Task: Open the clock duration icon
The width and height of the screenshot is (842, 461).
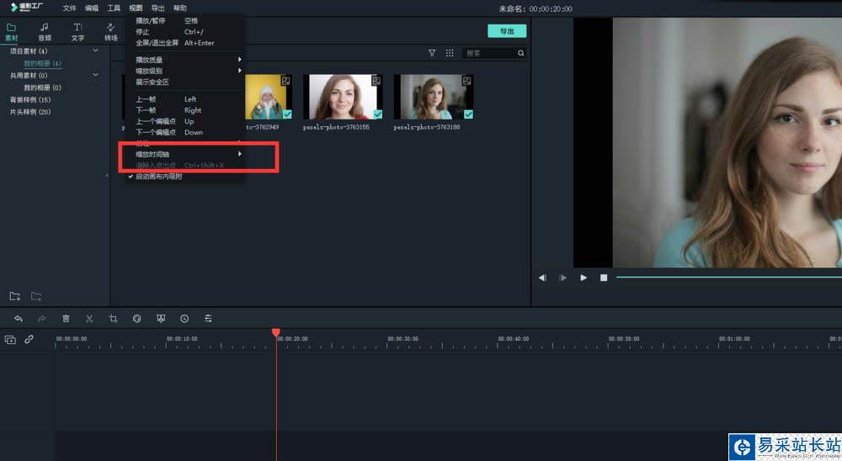Action: tap(184, 318)
